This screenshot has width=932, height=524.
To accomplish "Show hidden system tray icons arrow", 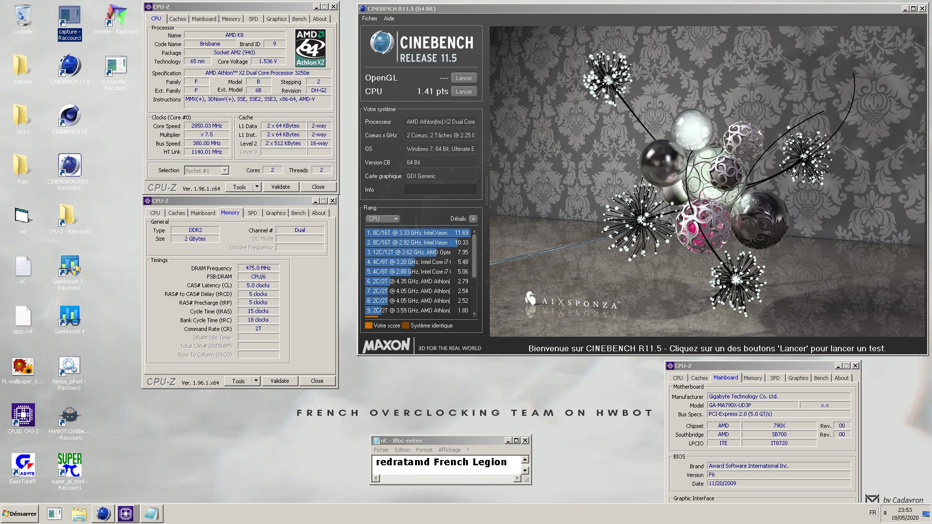I will [x=885, y=513].
